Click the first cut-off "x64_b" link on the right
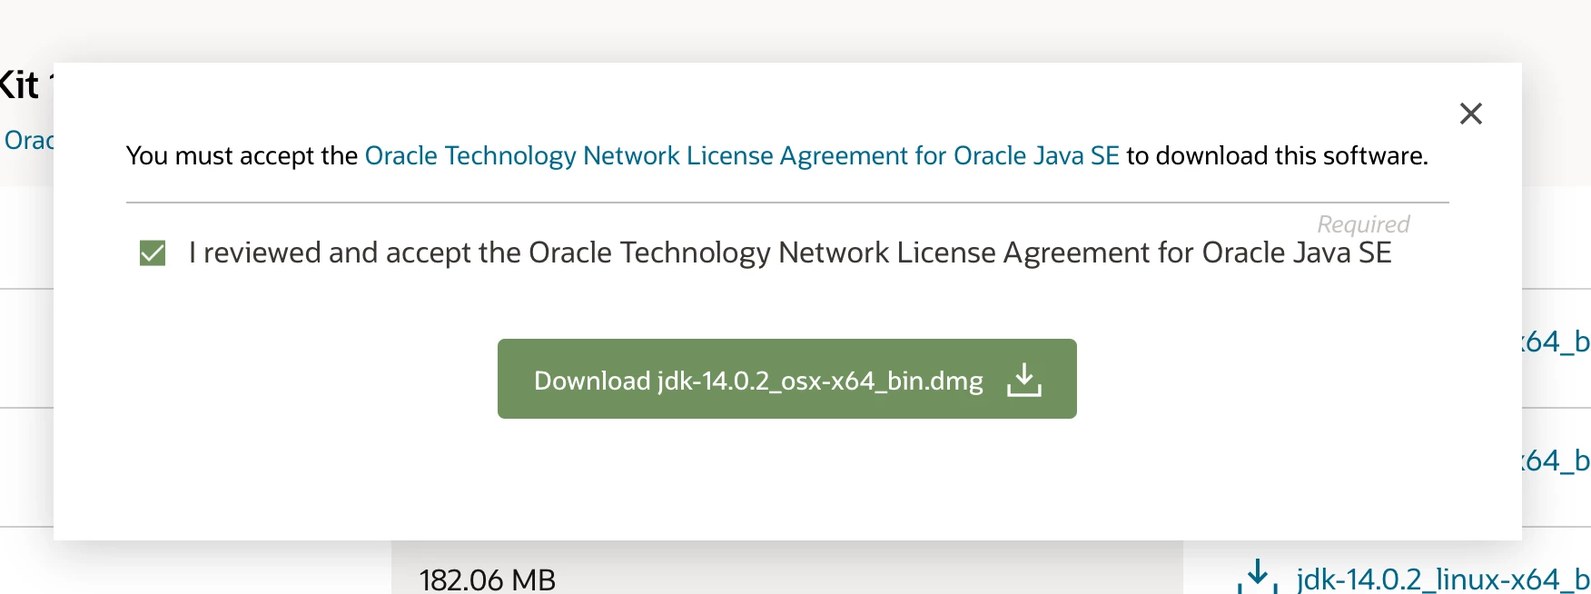 click(1556, 342)
